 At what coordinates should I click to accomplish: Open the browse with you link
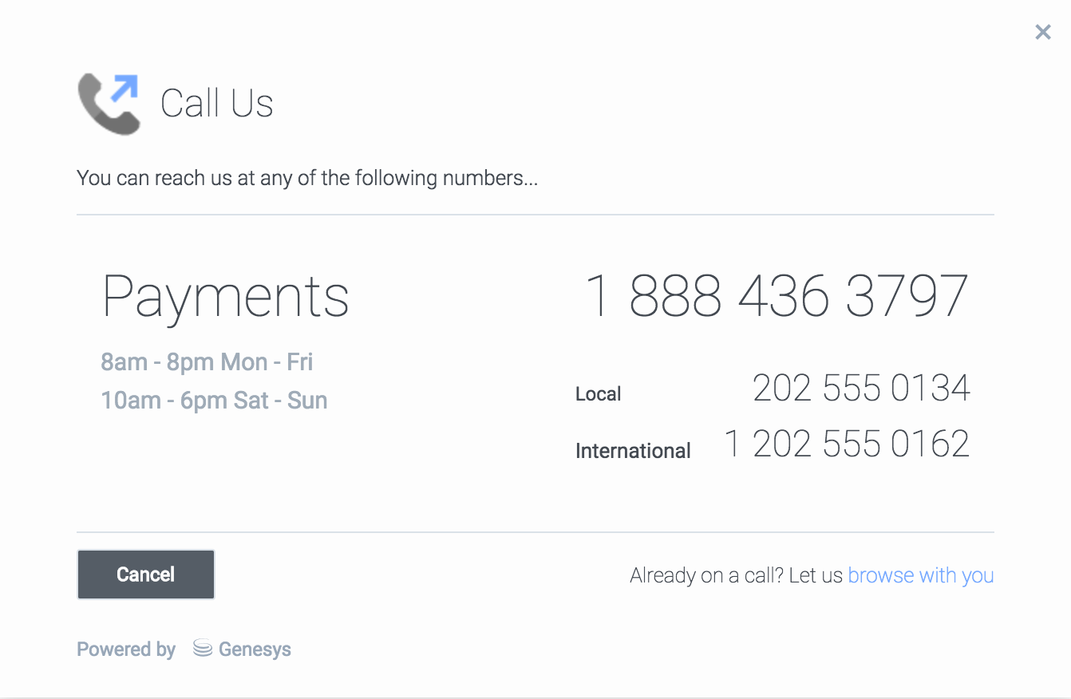click(920, 575)
